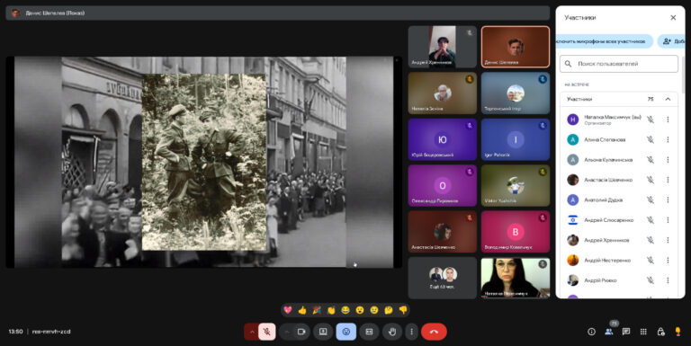This screenshot has height=346, width=691.
Task: Click the yellow Gemini pencil icon
Action: point(678,332)
